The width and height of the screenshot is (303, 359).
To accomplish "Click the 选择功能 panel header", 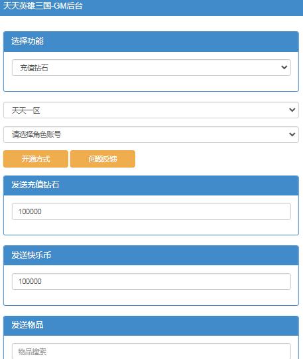I will pos(151,41).
